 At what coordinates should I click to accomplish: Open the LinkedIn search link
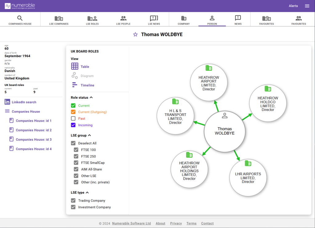tap(24, 102)
